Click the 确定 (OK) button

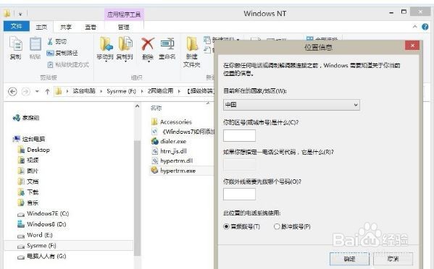[x=349, y=259]
